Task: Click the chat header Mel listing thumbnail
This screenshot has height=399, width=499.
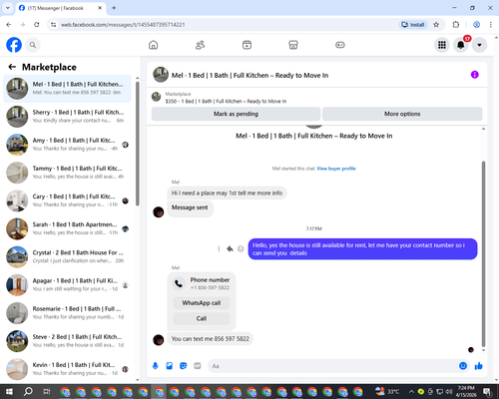Action: 161,75
